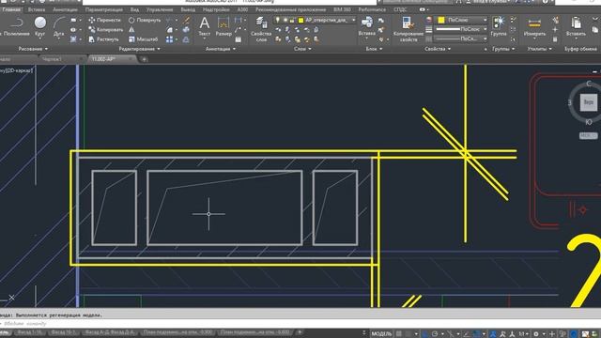The width and height of the screenshot is (601, 338).
Task: Click the Copy (Копировать) tool
Action: (105, 29)
